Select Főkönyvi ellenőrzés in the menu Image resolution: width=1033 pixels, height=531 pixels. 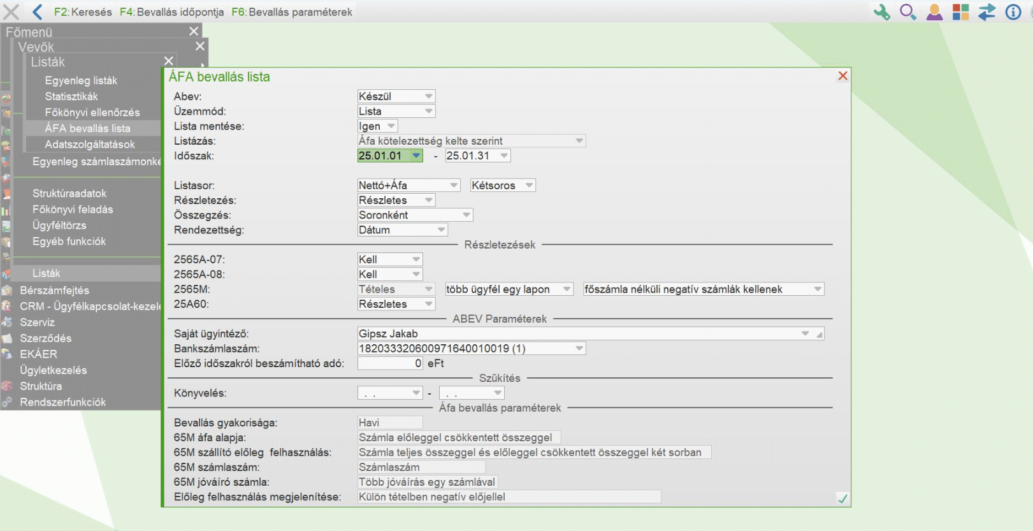pyautogui.click(x=92, y=112)
